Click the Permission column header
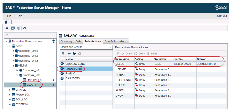Screen dimensions: 232x112 [x=124, y=59]
